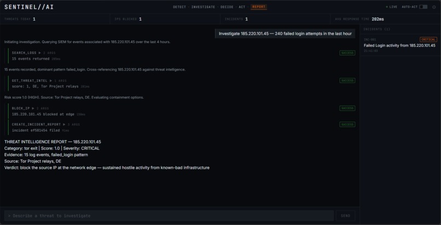Click the SUCCESS badge for BLOCK_IP
The height and width of the screenshot is (225, 441).
point(347,108)
